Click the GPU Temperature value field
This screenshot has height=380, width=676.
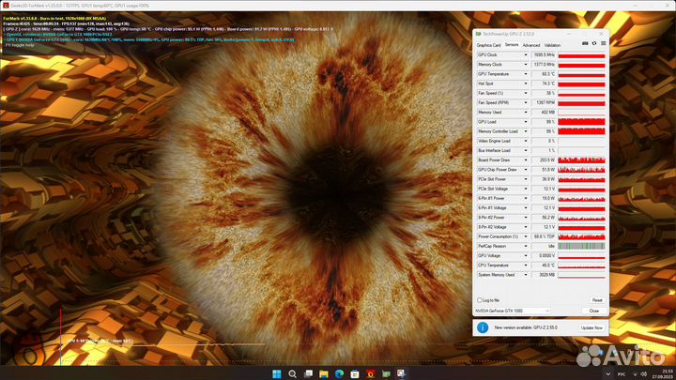click(x=544, y=74)
